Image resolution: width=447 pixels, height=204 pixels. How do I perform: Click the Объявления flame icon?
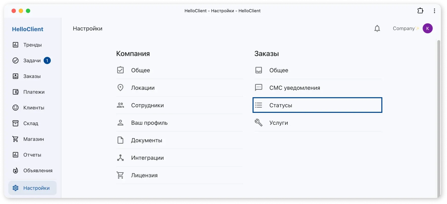(x=15, y=171)
